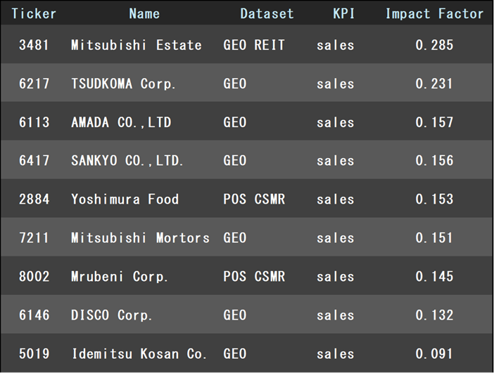The width and height of the screenshot is (494, 373).
Task: Click the GEO REIT dataset cell
Action: pos(254,45)
